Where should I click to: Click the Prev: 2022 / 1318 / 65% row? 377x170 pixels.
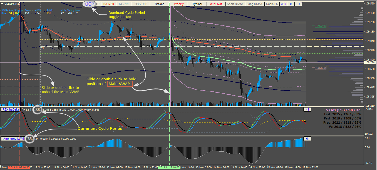pyautogui.click(x=343, y=122)
